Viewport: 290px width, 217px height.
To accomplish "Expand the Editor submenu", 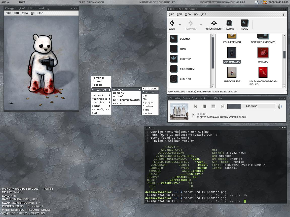I will 101,106.
